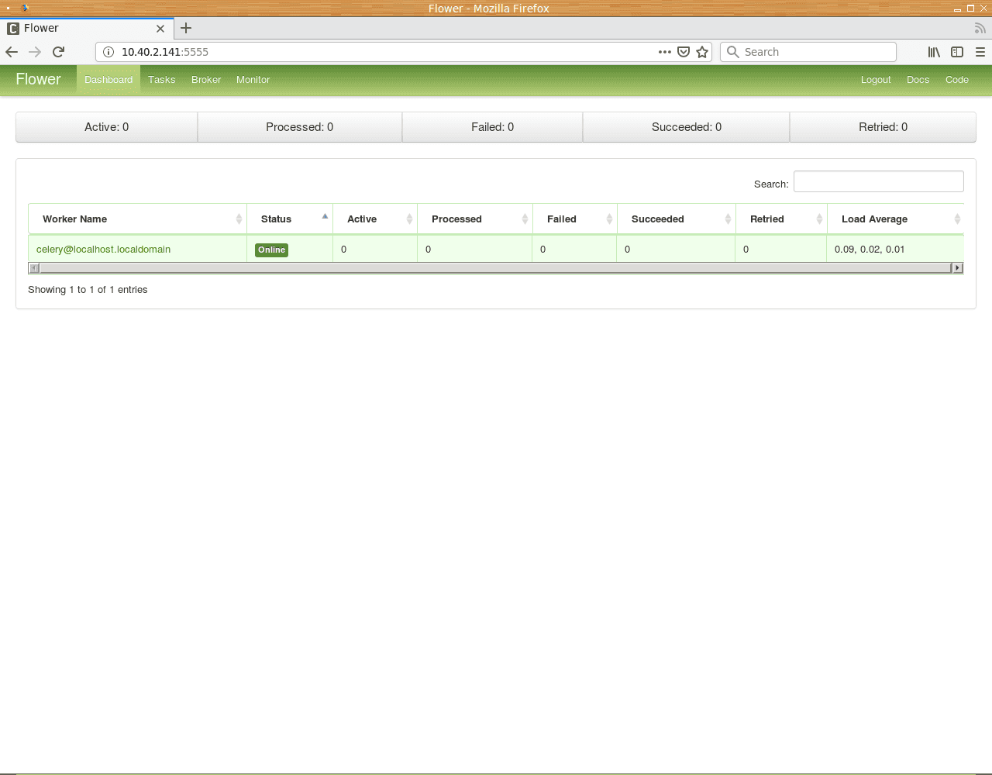Open Firefox Library panel

[x=934, y=52]
